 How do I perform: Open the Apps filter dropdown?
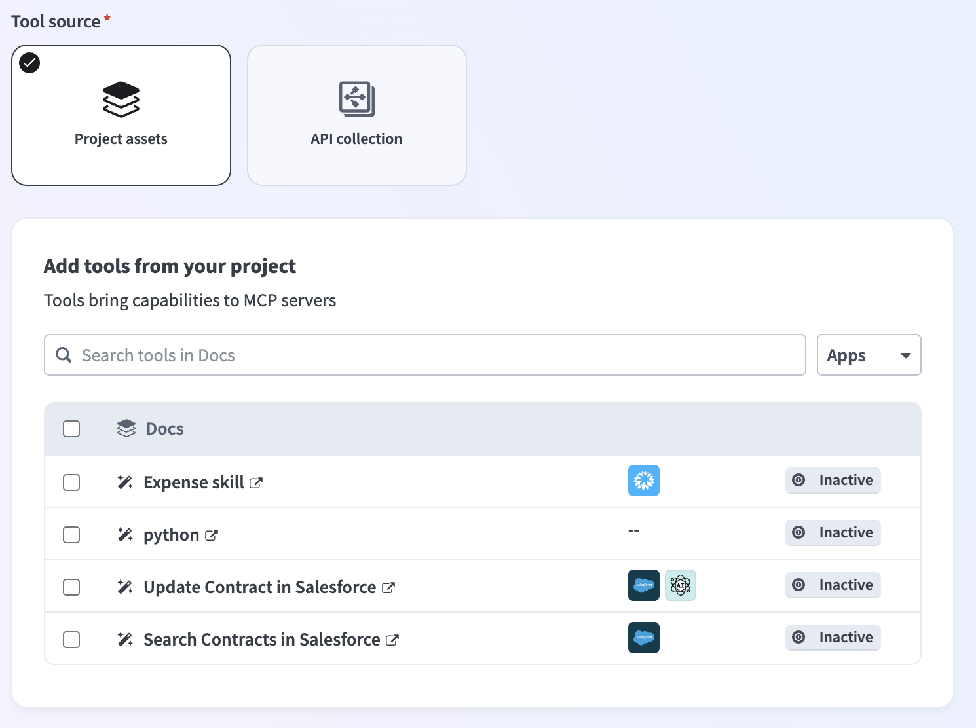(x=869, y=355)
